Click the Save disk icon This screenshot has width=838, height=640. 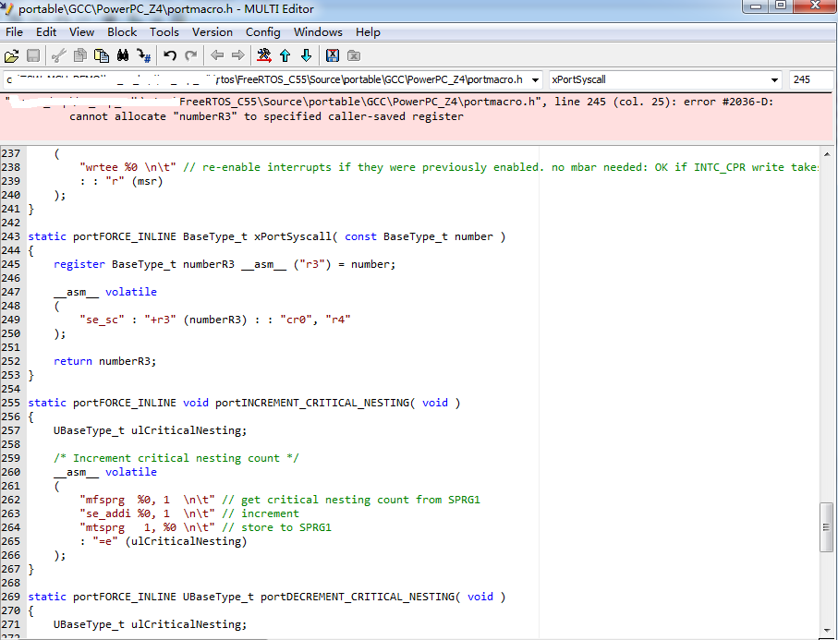(x=33, y=55)
